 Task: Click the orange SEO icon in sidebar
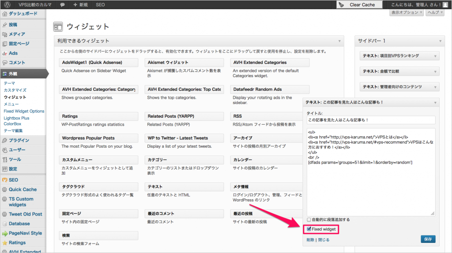[4, 180]
